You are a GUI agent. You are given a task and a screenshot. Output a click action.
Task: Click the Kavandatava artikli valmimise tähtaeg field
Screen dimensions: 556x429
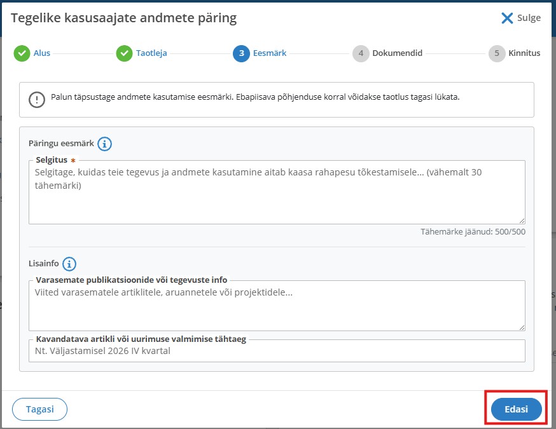[x=277, y=351]
